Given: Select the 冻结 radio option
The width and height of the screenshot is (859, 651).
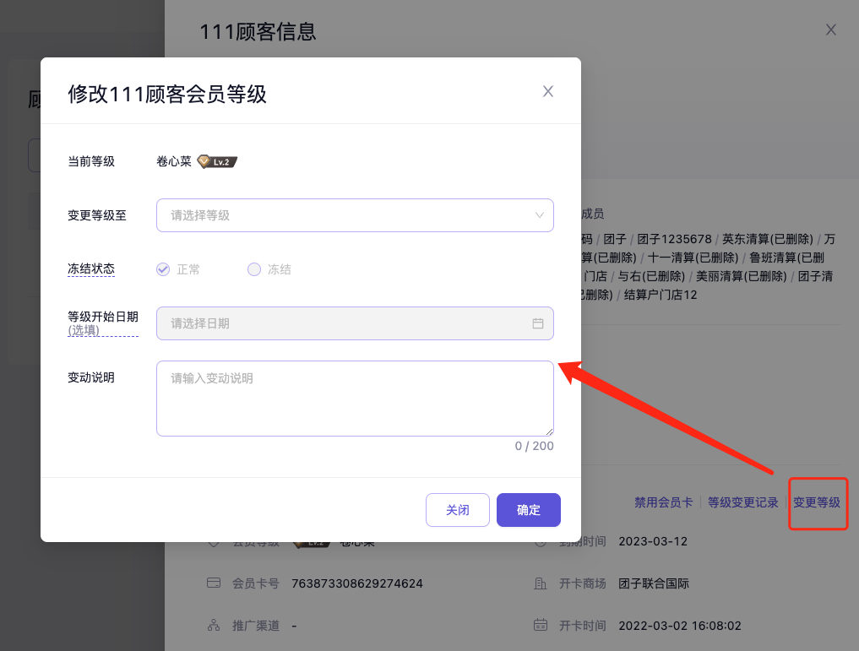Looking at the screenshot, I should [x=254, y=269].
